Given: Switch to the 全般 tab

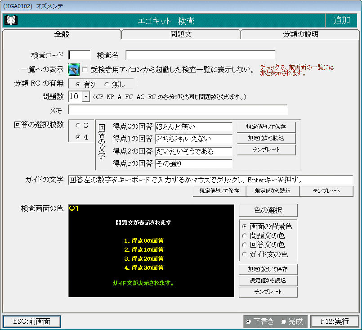Looking at the screenshot, I should 62,34.
